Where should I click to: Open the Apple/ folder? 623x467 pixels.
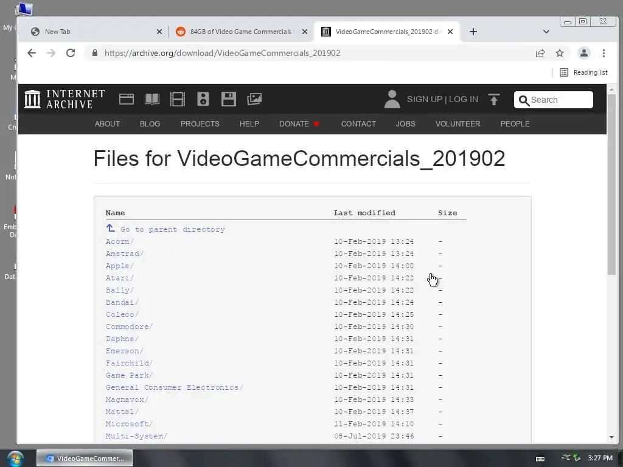click(x=120, y=266)
